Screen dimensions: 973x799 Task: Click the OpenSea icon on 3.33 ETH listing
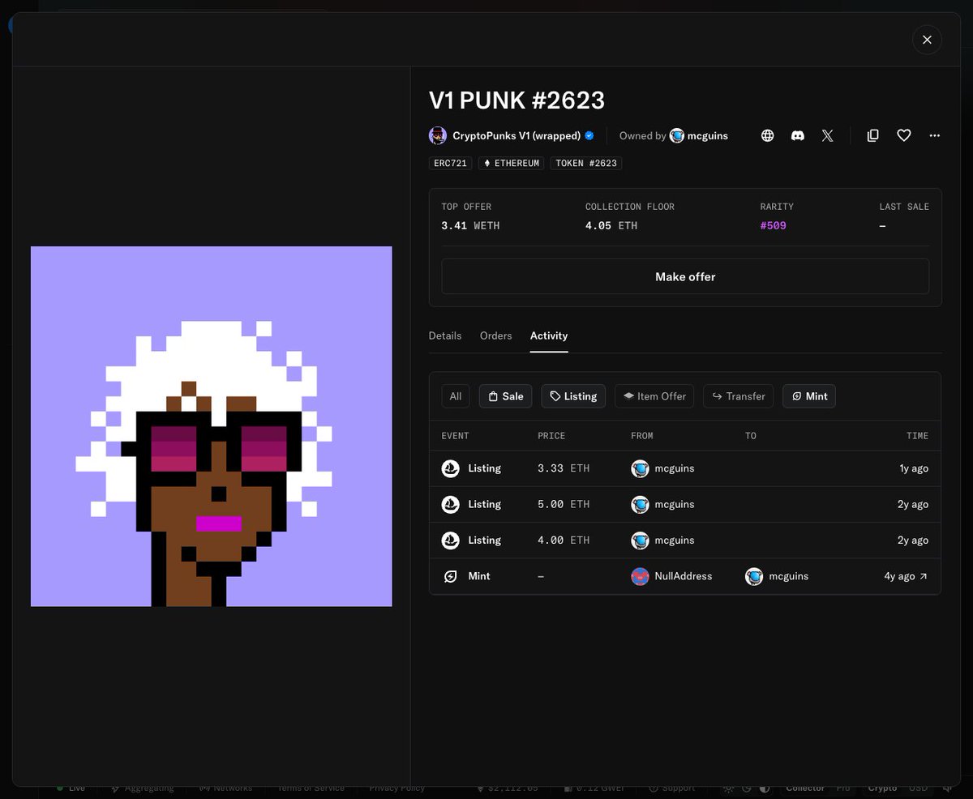[x=450, y=468]
